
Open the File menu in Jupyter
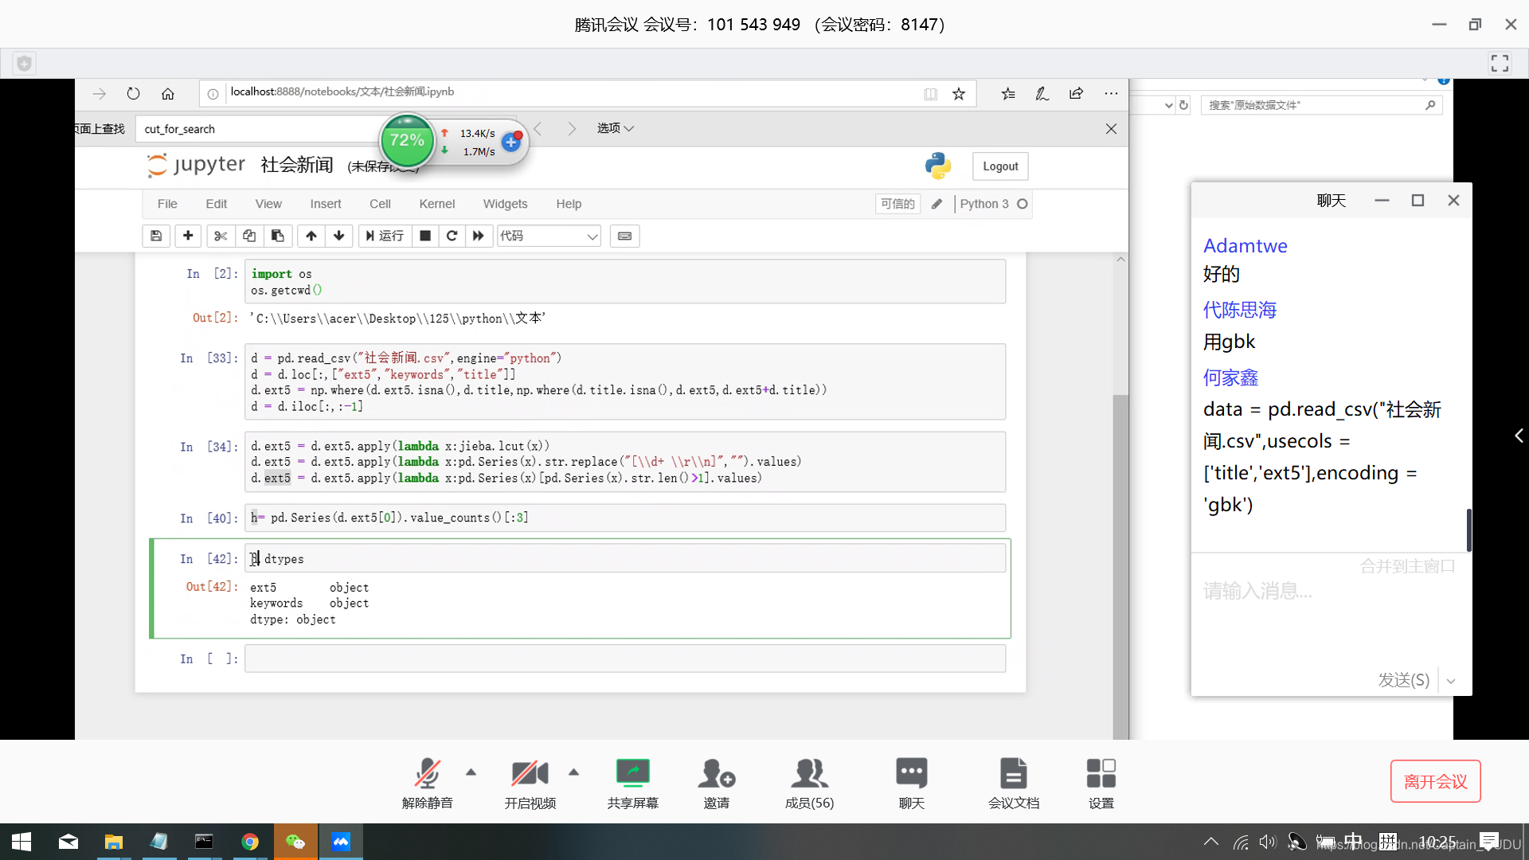(167, 204)
